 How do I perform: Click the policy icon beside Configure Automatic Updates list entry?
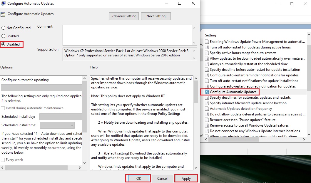pos(207,92)
